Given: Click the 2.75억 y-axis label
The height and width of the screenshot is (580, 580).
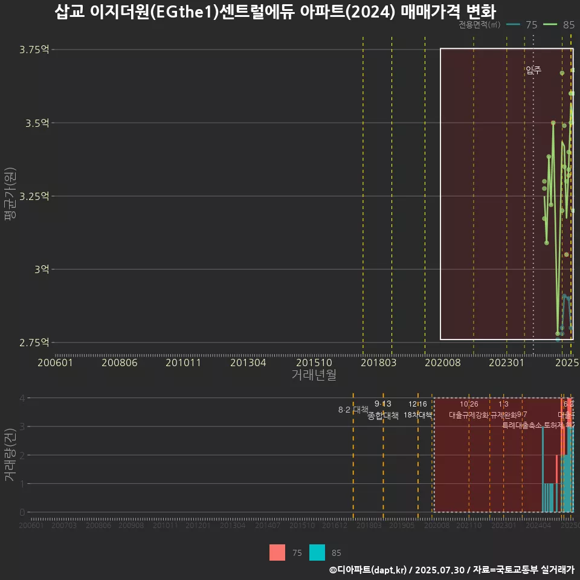Looking at the screenshot, I should pyautogui.click(x=34, y=343).
